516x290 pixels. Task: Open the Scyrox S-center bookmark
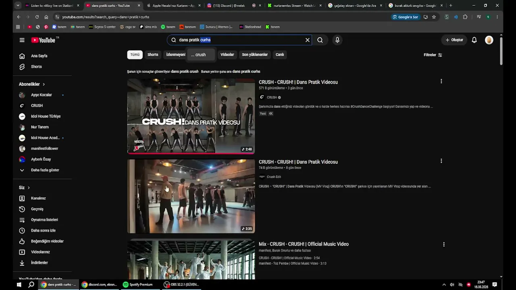tap(102, 27)
